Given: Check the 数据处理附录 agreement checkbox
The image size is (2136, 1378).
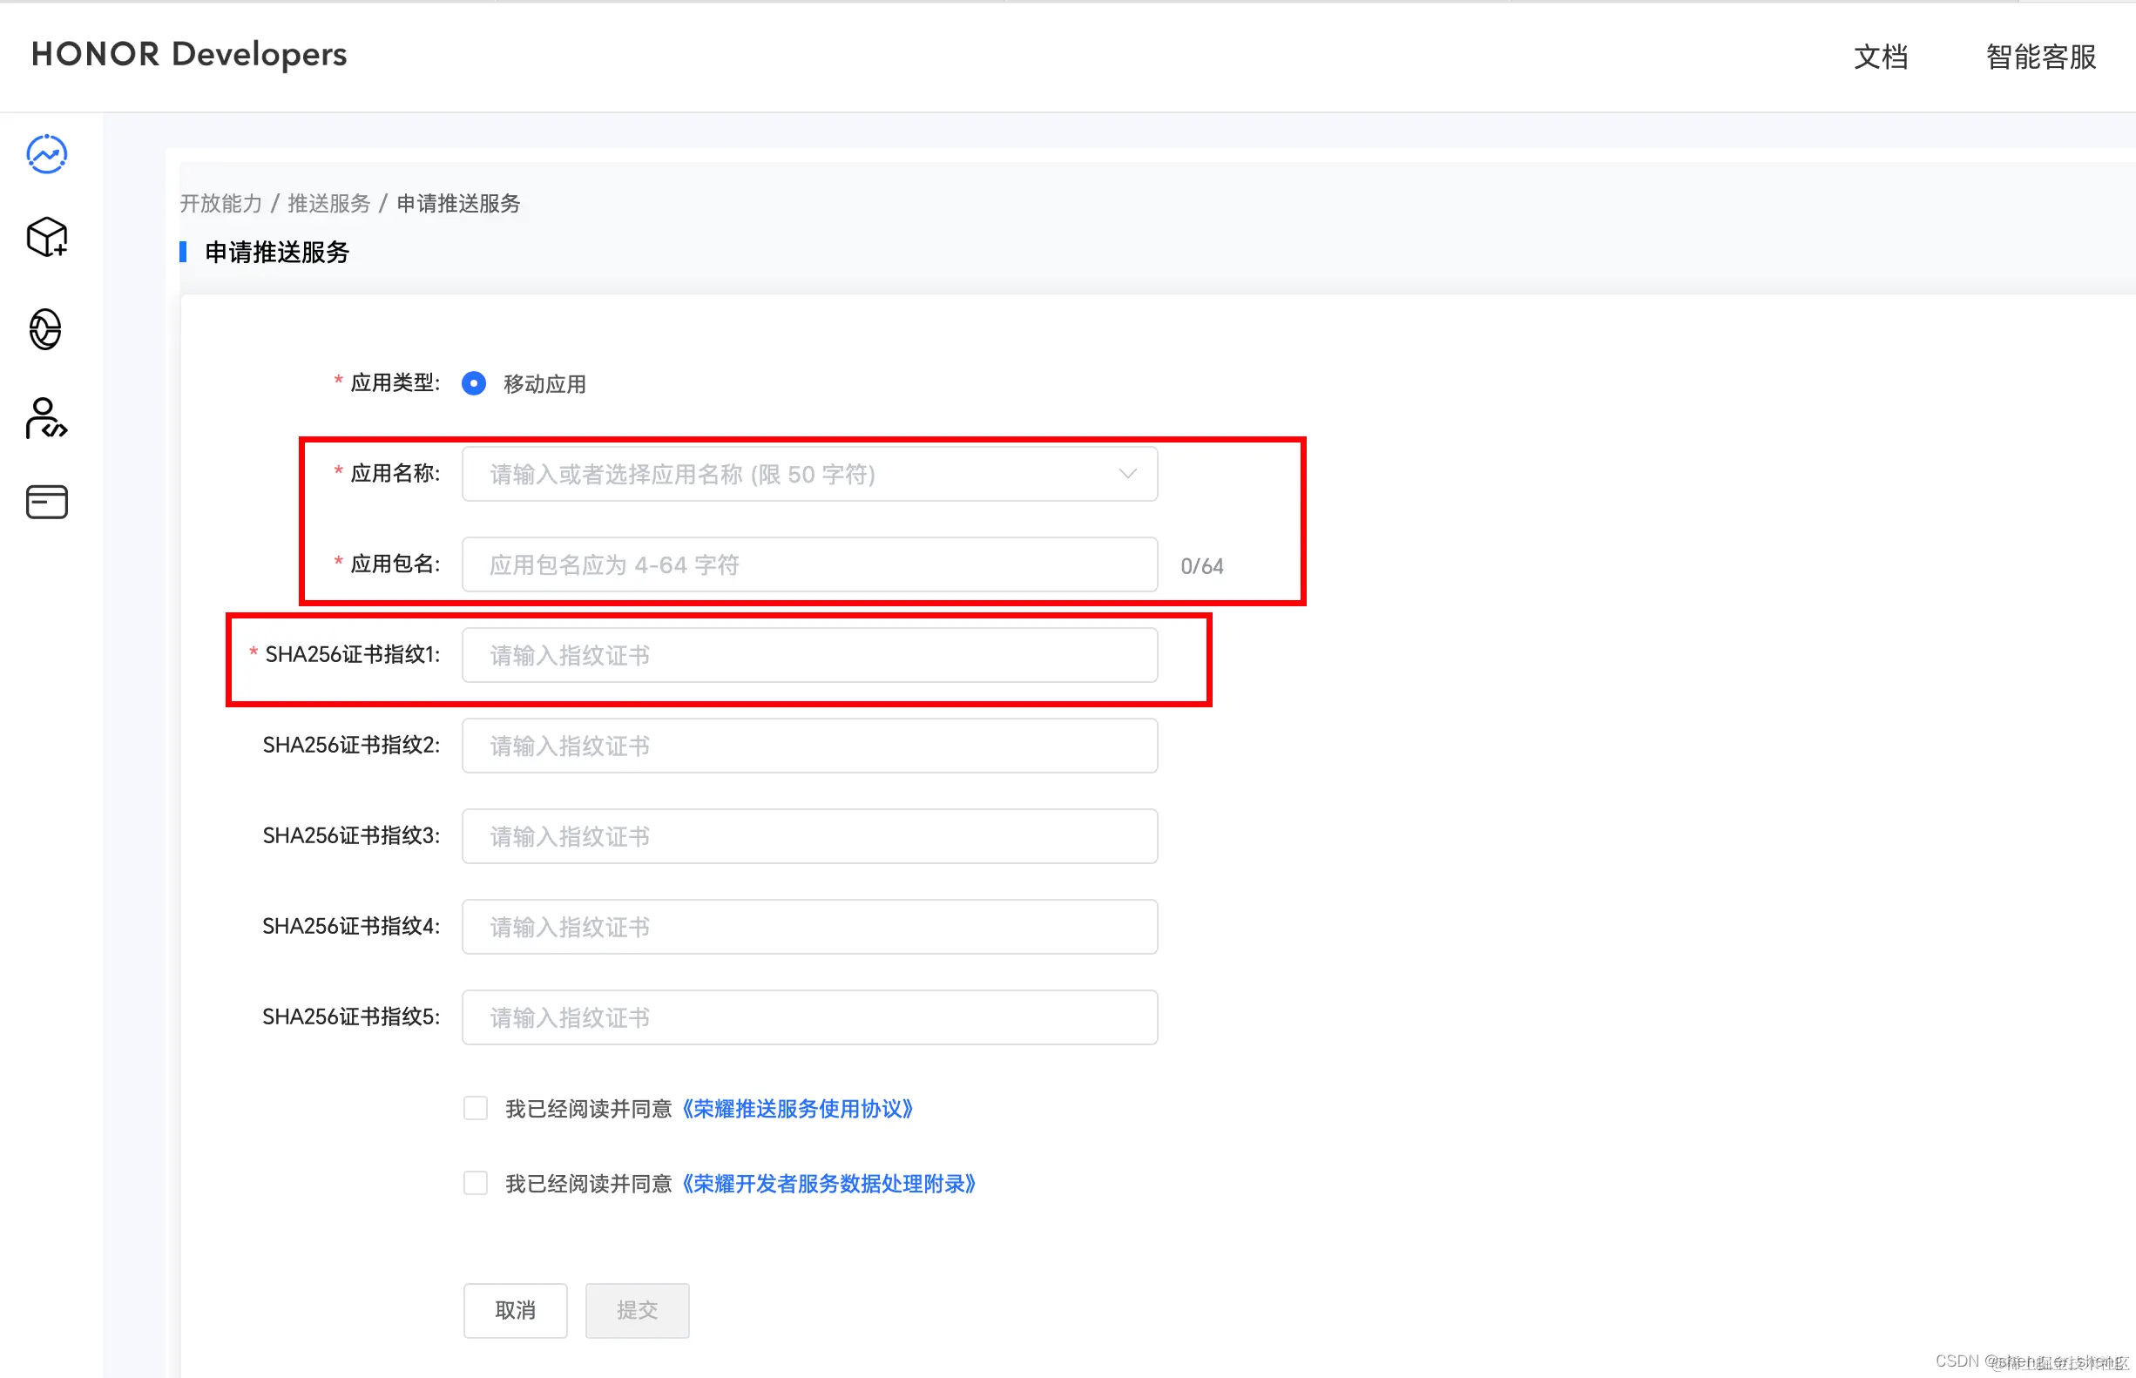Looking at the screenshot, I should (475, 1184).
